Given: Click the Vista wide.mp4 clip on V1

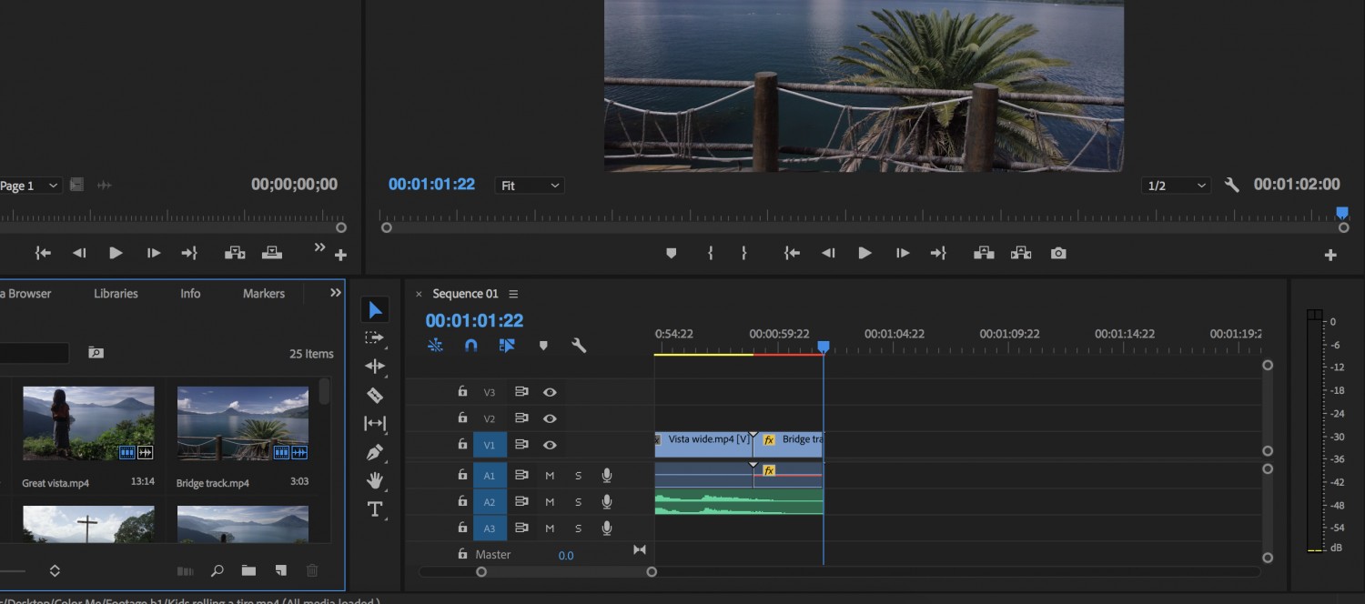Looking at the screenshot, I should tap(703, 445).
